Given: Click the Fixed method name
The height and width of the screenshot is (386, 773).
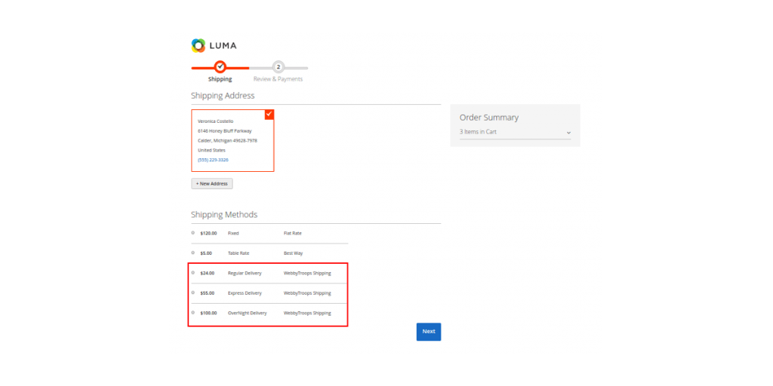Looking at the screenshot, I should [233, 234].
